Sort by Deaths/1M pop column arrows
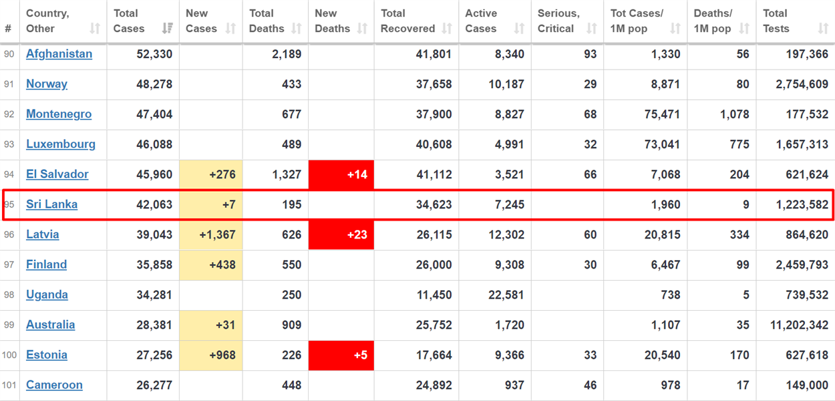Image resolution: width=835 pixels, height=401 pixels. click(x=743, y=29)
